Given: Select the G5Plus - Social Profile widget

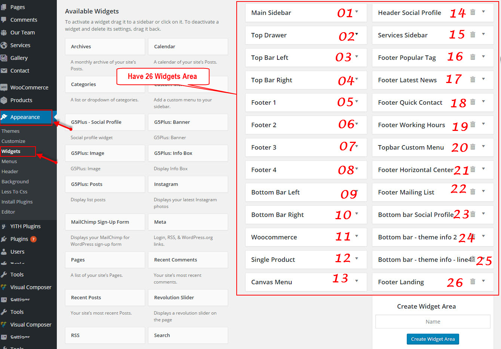Looking at the screenshot, I should [105, 122].
